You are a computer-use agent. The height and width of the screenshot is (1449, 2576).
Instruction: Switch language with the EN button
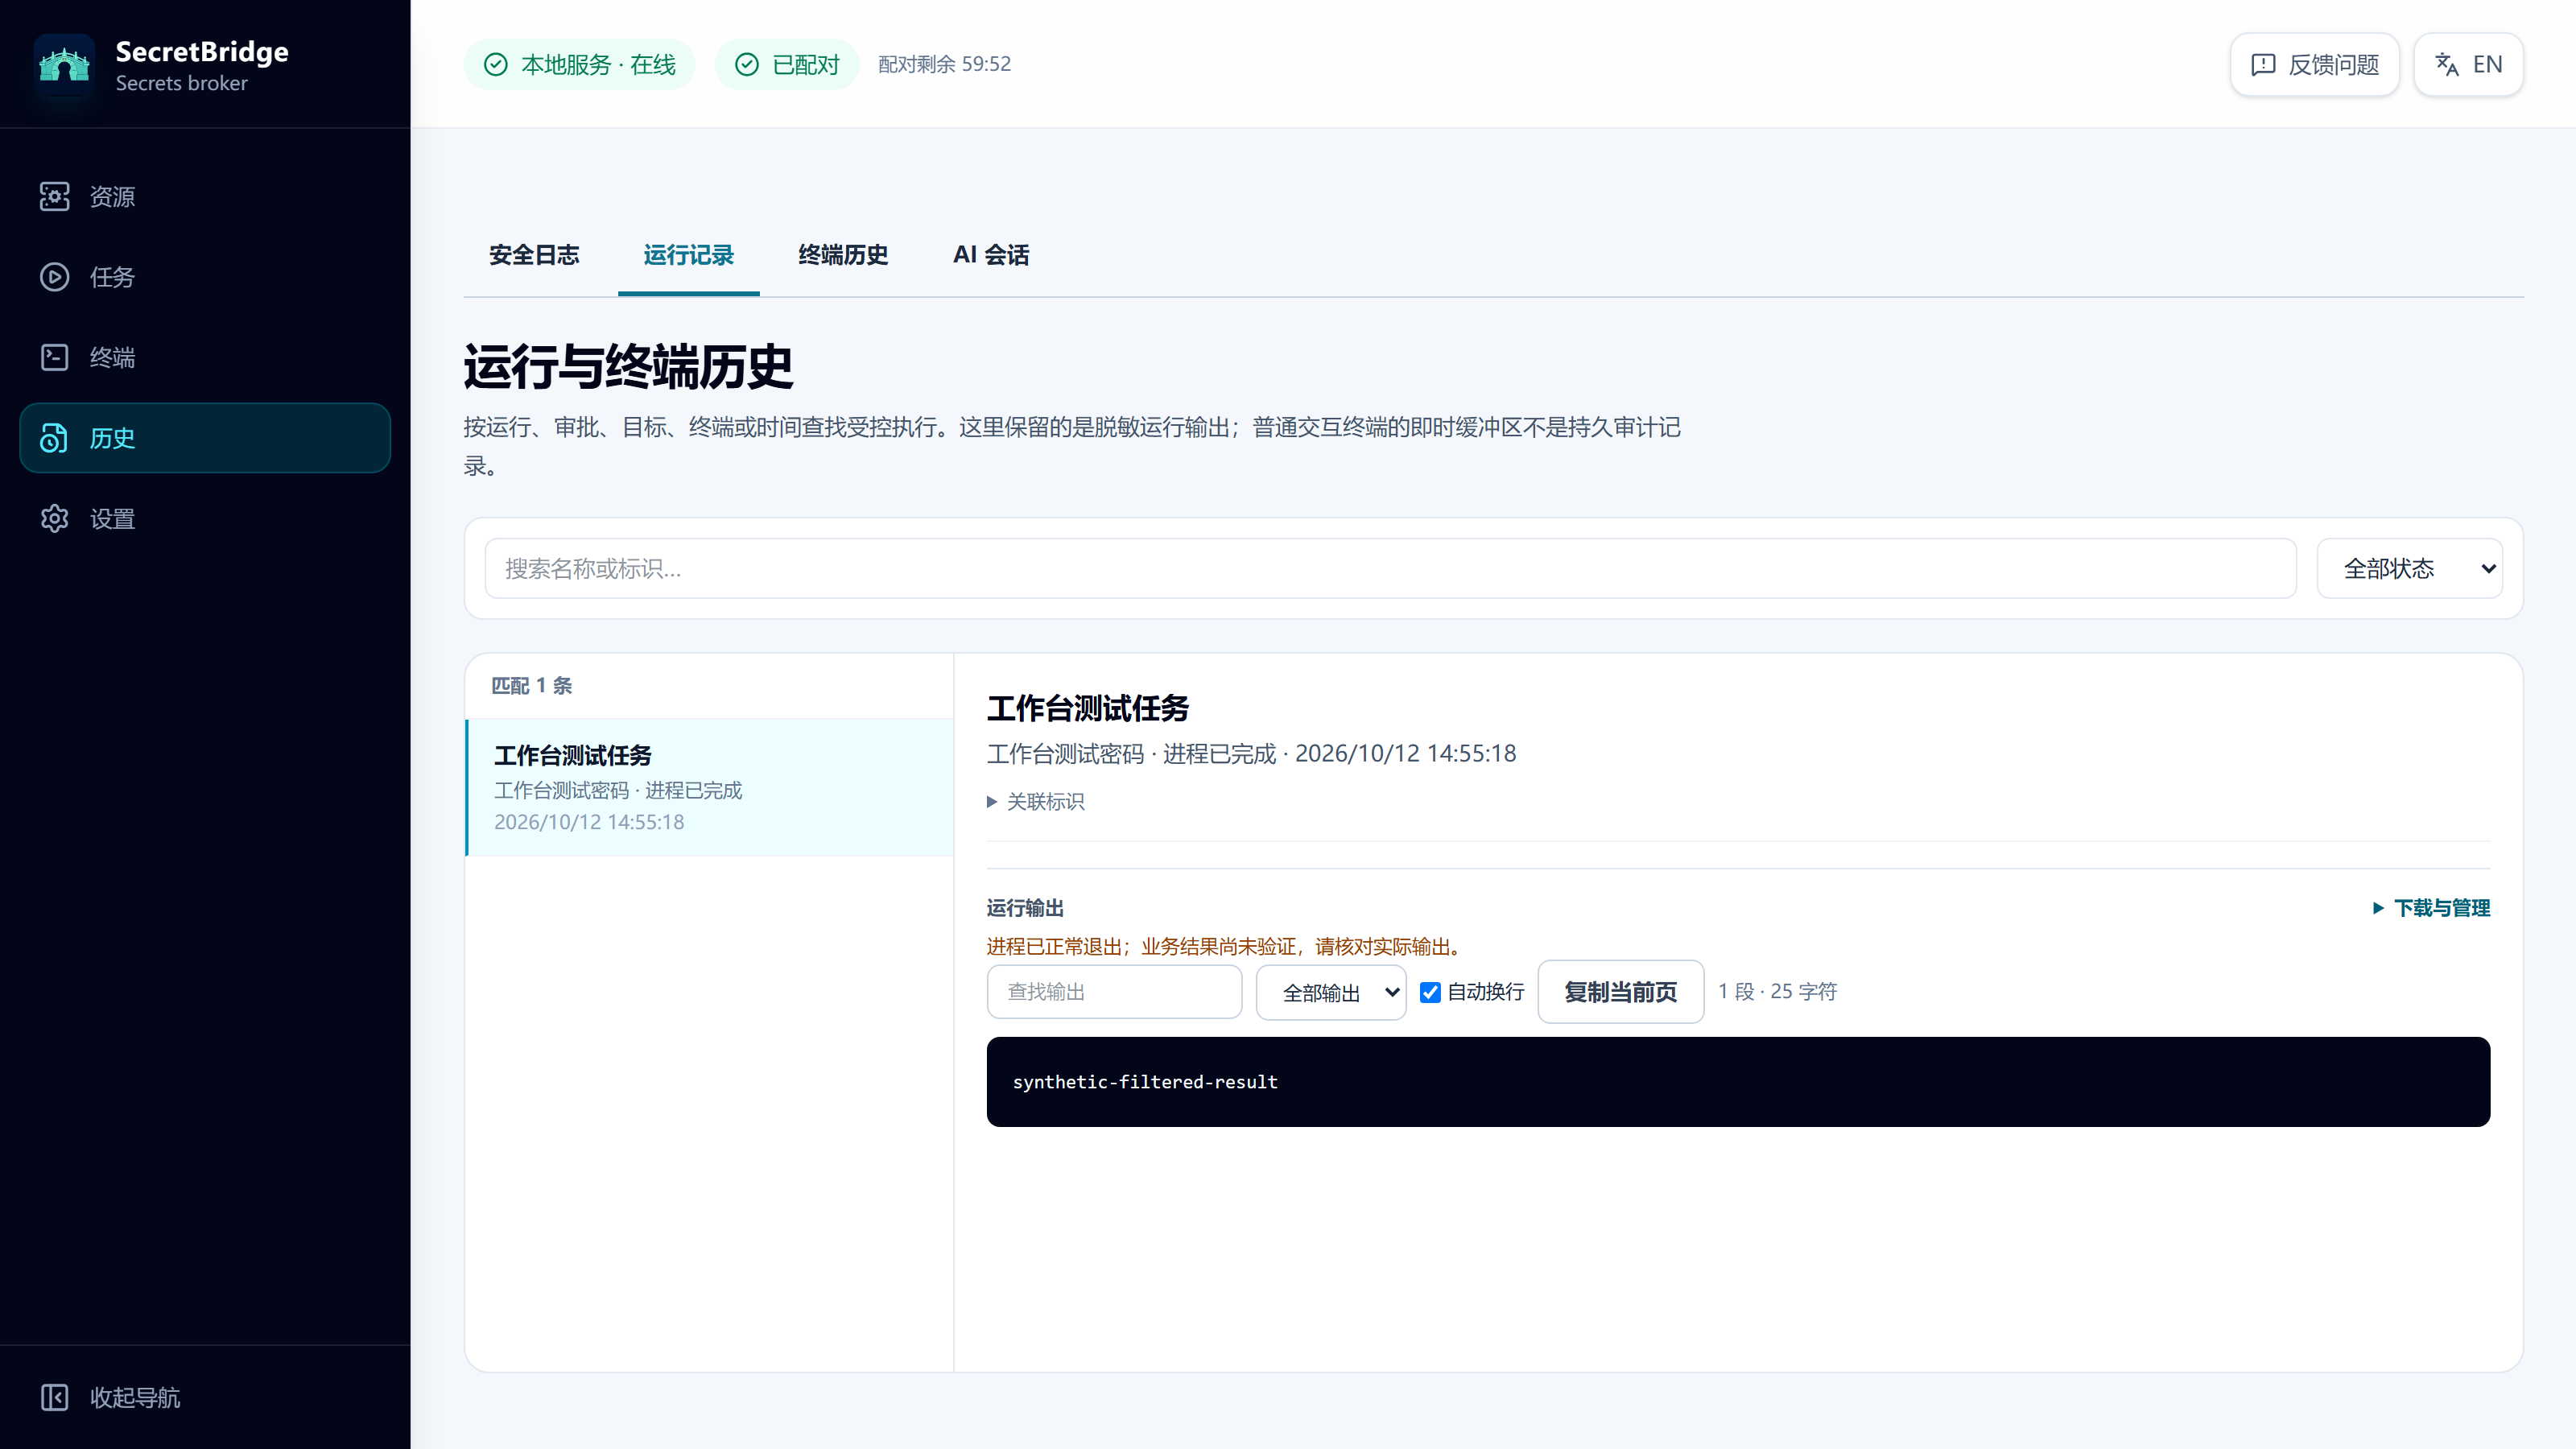tap(2468, 65)
